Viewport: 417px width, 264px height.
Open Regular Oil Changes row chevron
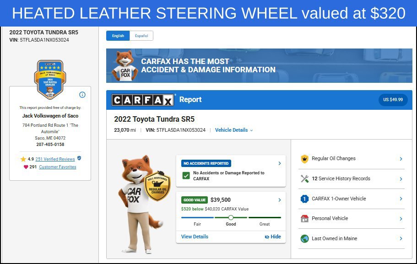pos(401,159)
